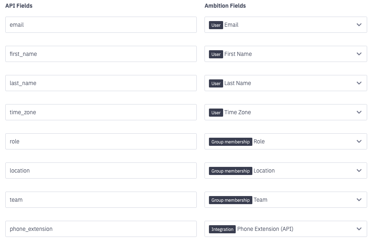Focus the time_zone API field input
Image resolution: width=370 pixels, height=241 pixels.
point(101,112)
